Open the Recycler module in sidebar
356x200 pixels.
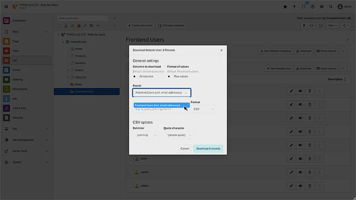[x=6, y=118]
